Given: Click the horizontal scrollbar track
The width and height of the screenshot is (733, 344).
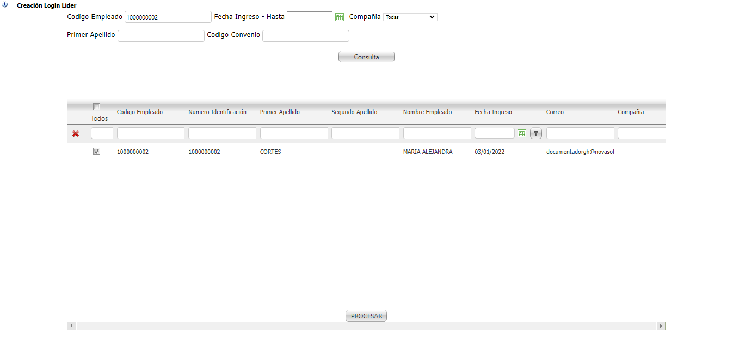Looking at the screenshot, I should [366, 326].
